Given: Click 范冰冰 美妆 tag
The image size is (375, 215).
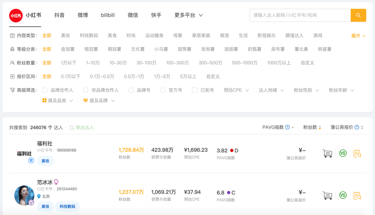Looking at the screenshot, I should point(45,206).
